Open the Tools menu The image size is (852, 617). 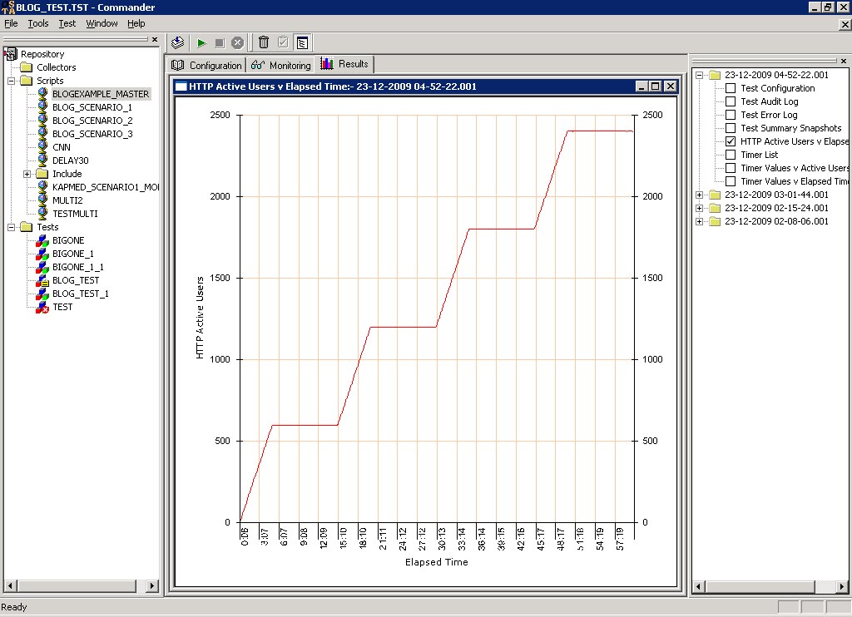[38, 23]
